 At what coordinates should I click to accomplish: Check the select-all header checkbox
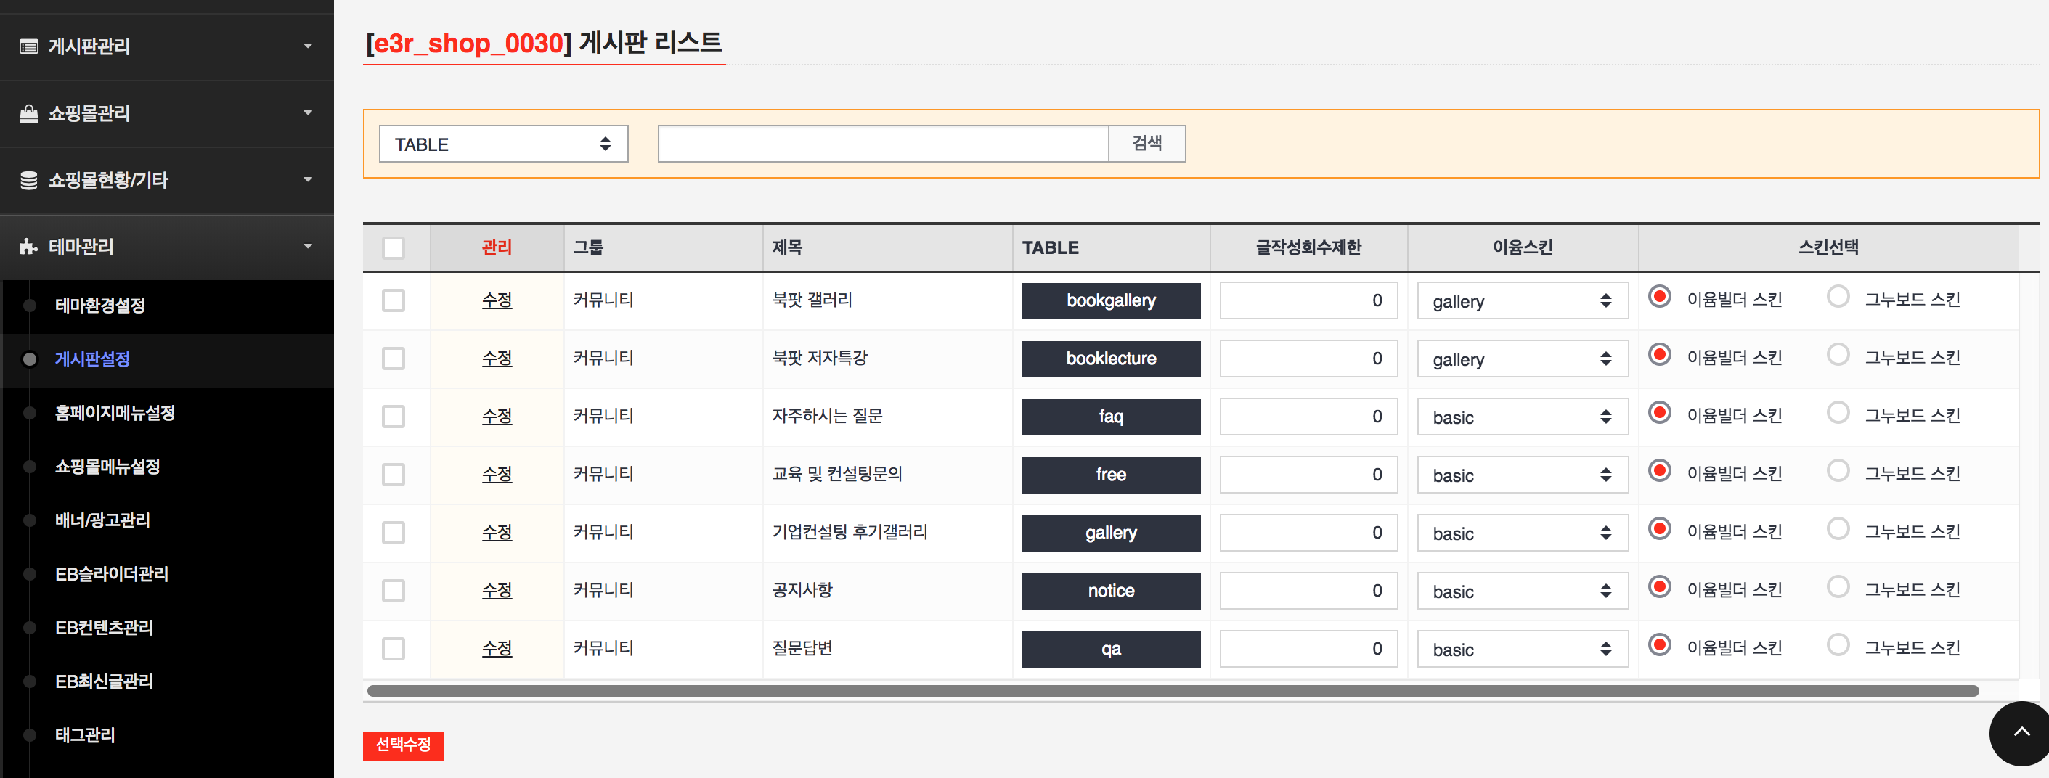click(394, 248)
